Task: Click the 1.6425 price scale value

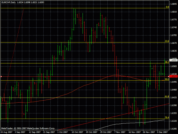Action: (x=174, y=97)
